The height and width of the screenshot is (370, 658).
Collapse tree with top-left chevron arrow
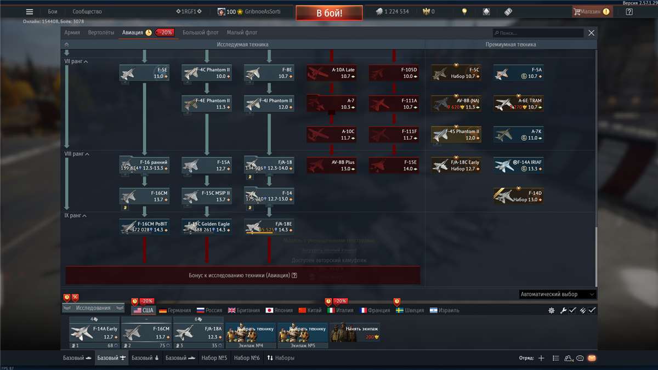tap(67, 44)
